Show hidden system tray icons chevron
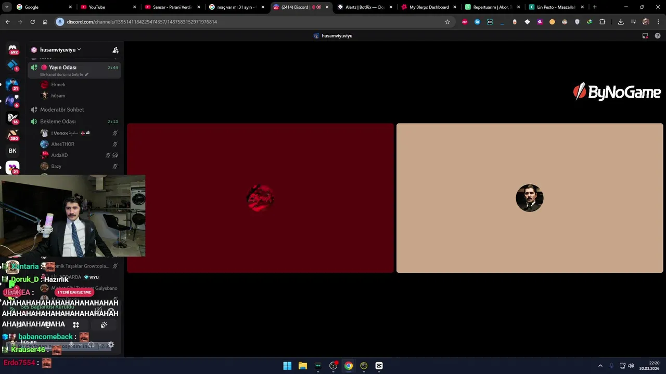 coord(600,366)
